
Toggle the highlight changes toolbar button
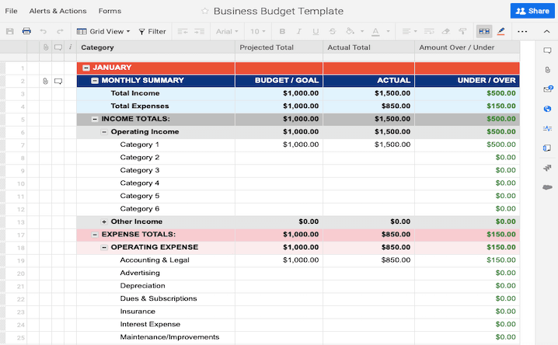[501, 32]
